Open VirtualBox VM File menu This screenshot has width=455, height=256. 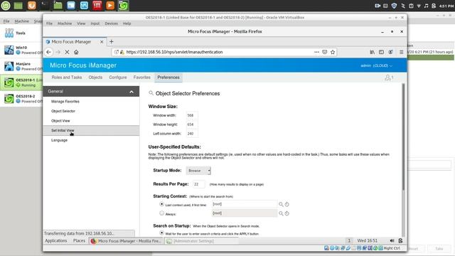pyautogui.click(x=49, y=23)
